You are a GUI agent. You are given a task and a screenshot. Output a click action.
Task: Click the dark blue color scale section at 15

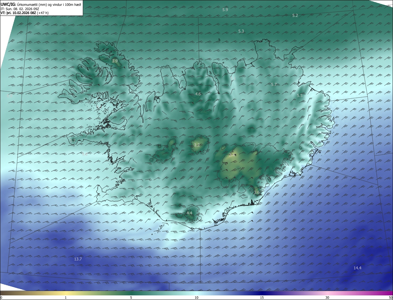tap(262, 293)
